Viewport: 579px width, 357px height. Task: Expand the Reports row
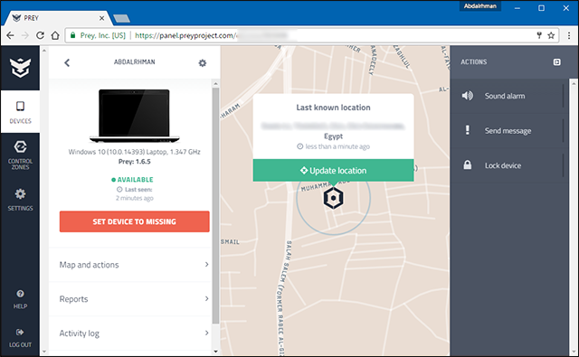point(135,299)
